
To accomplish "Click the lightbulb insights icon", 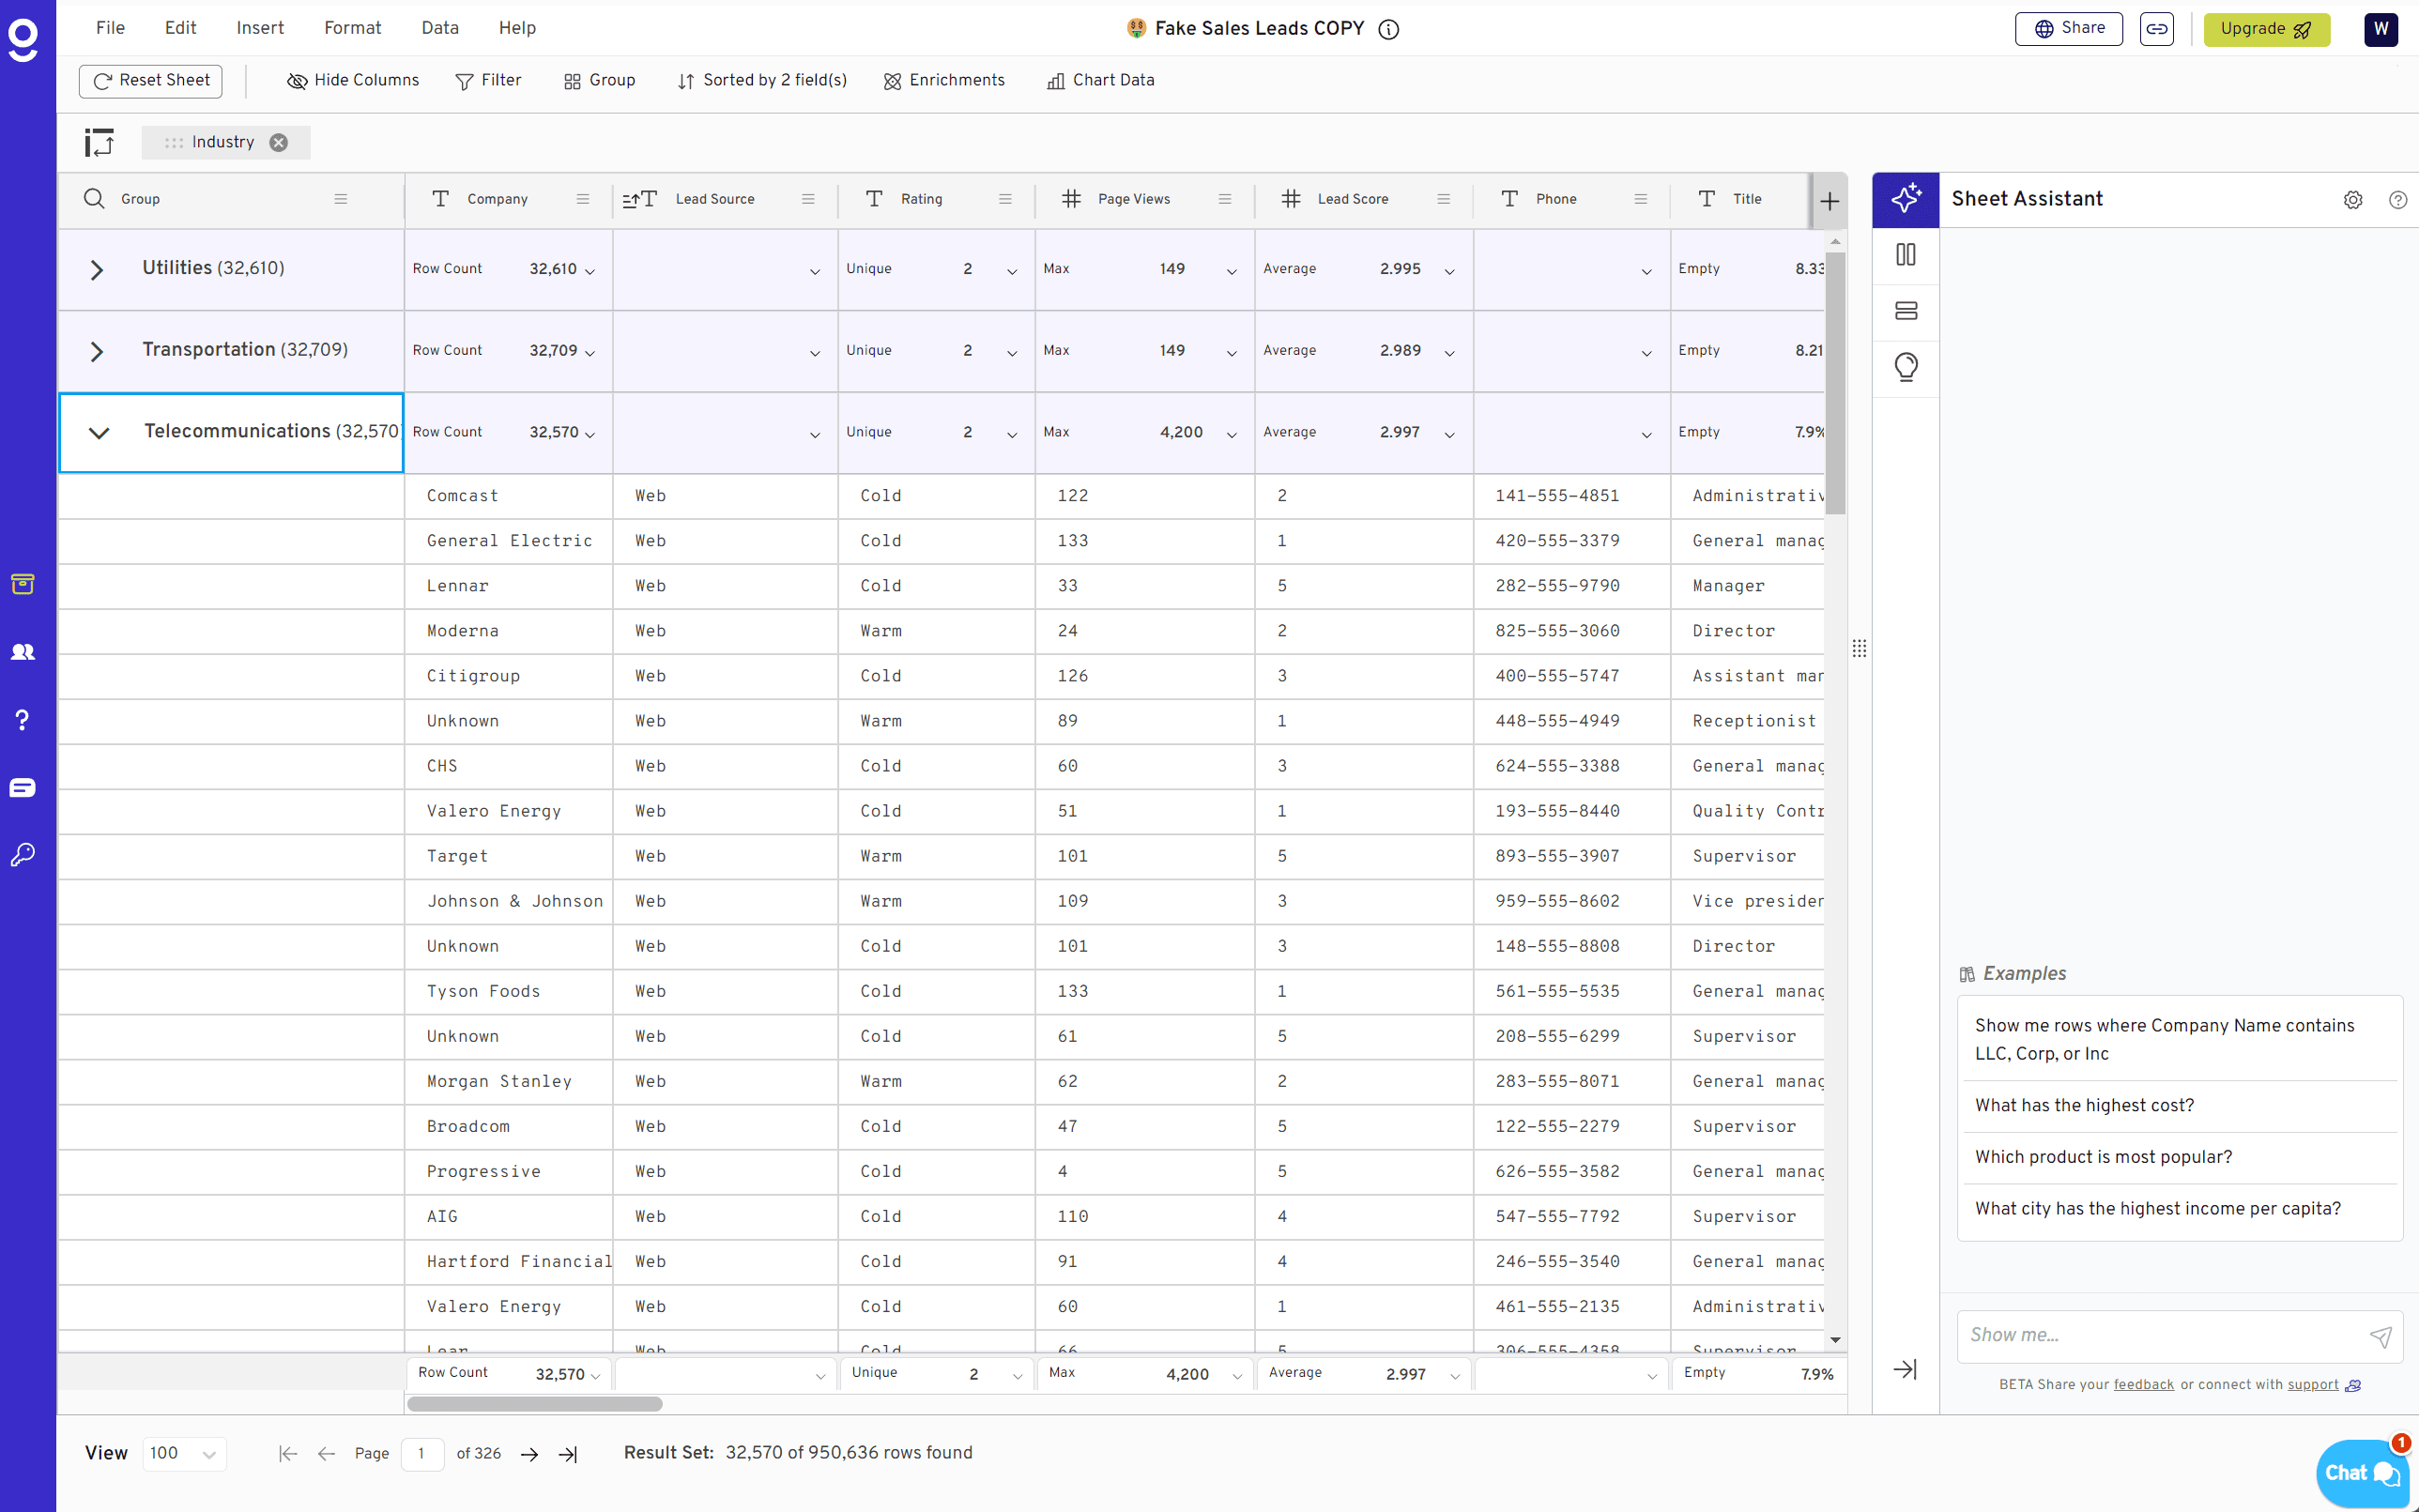I will pos(1905,367).
